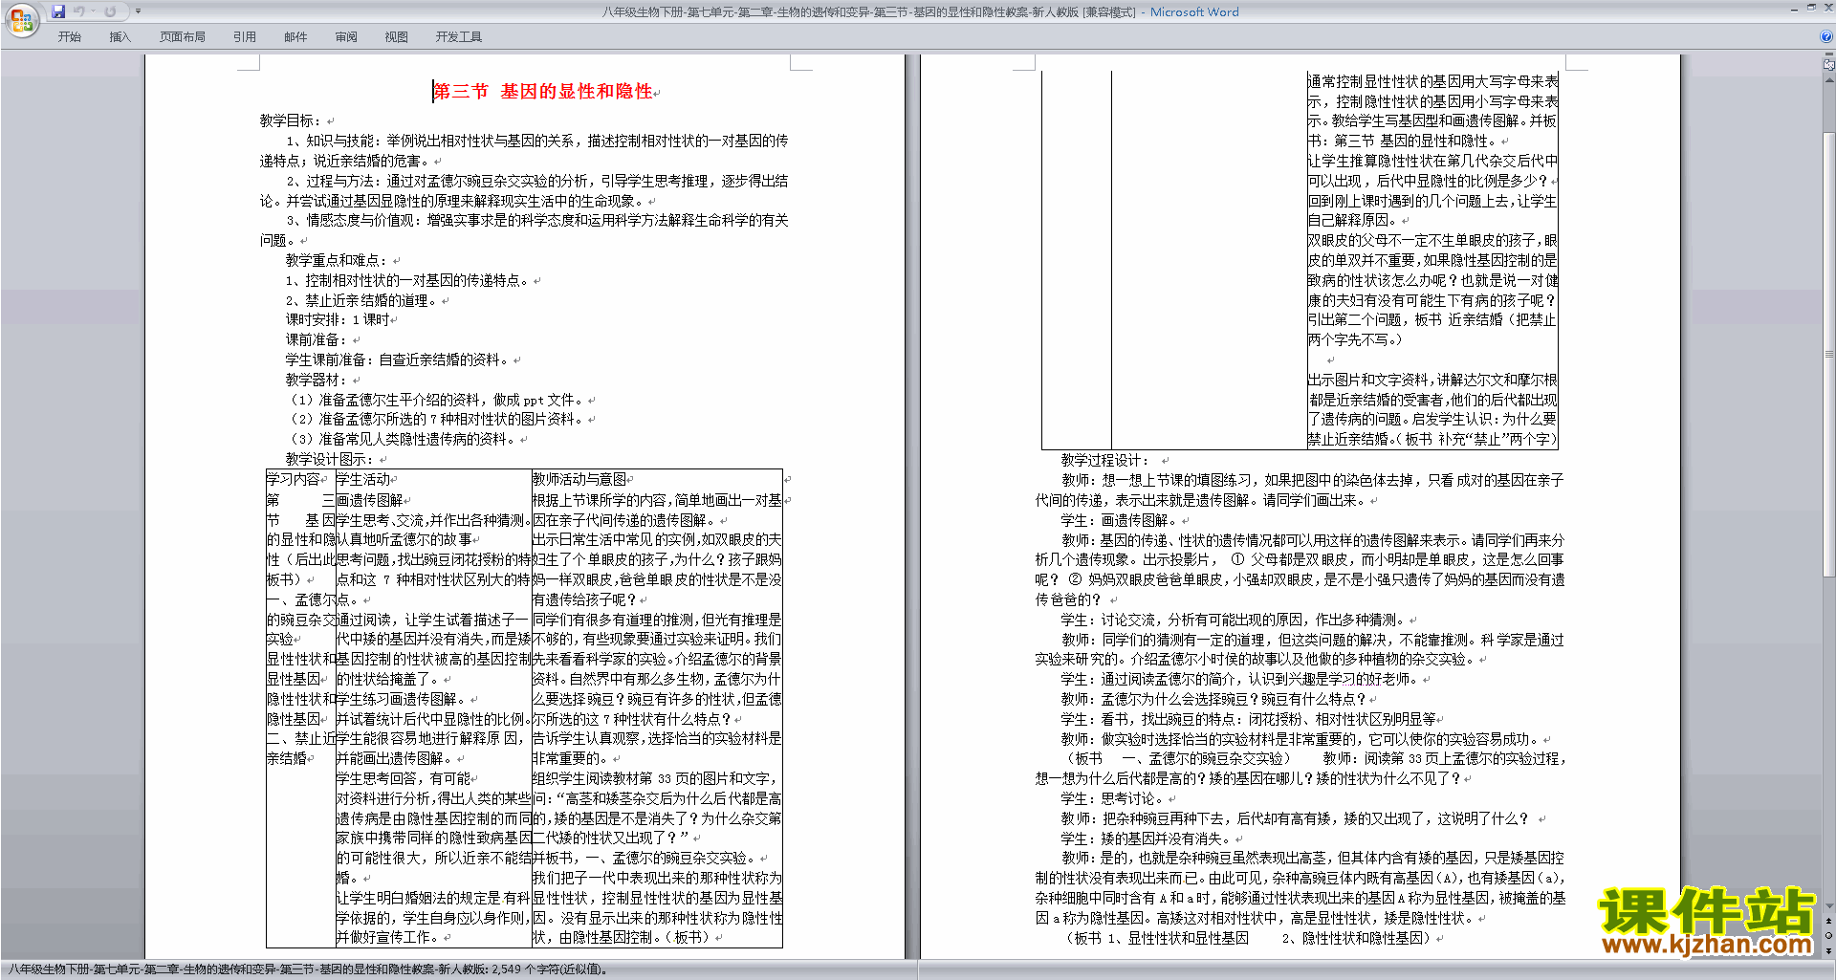Toggle the ruler icon above the scrollbar
The image size is (1836, 980).
coord(1829,65)
